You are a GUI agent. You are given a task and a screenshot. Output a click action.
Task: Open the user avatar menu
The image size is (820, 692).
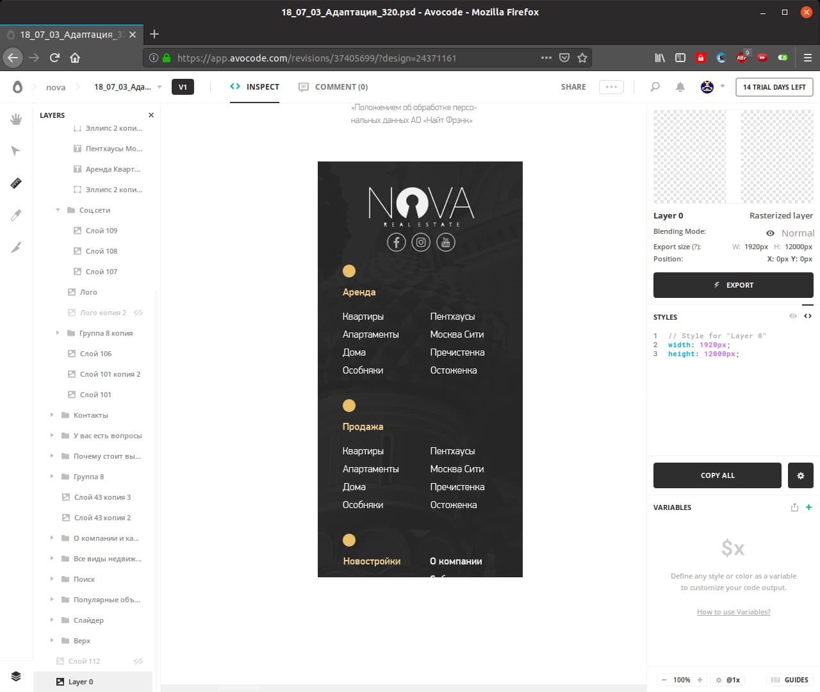pyautogui.click(x=707, y=86)
